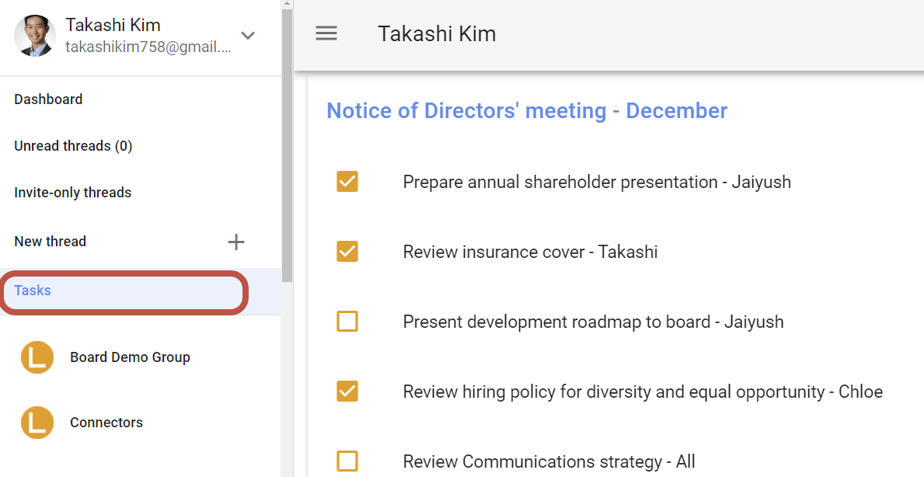Uncheck Review insurance cover task
The image size is (924, 477).
tap(347, 252)
